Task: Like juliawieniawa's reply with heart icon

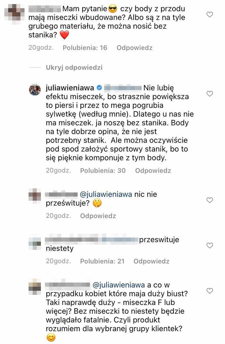Action: click(209, 94)
